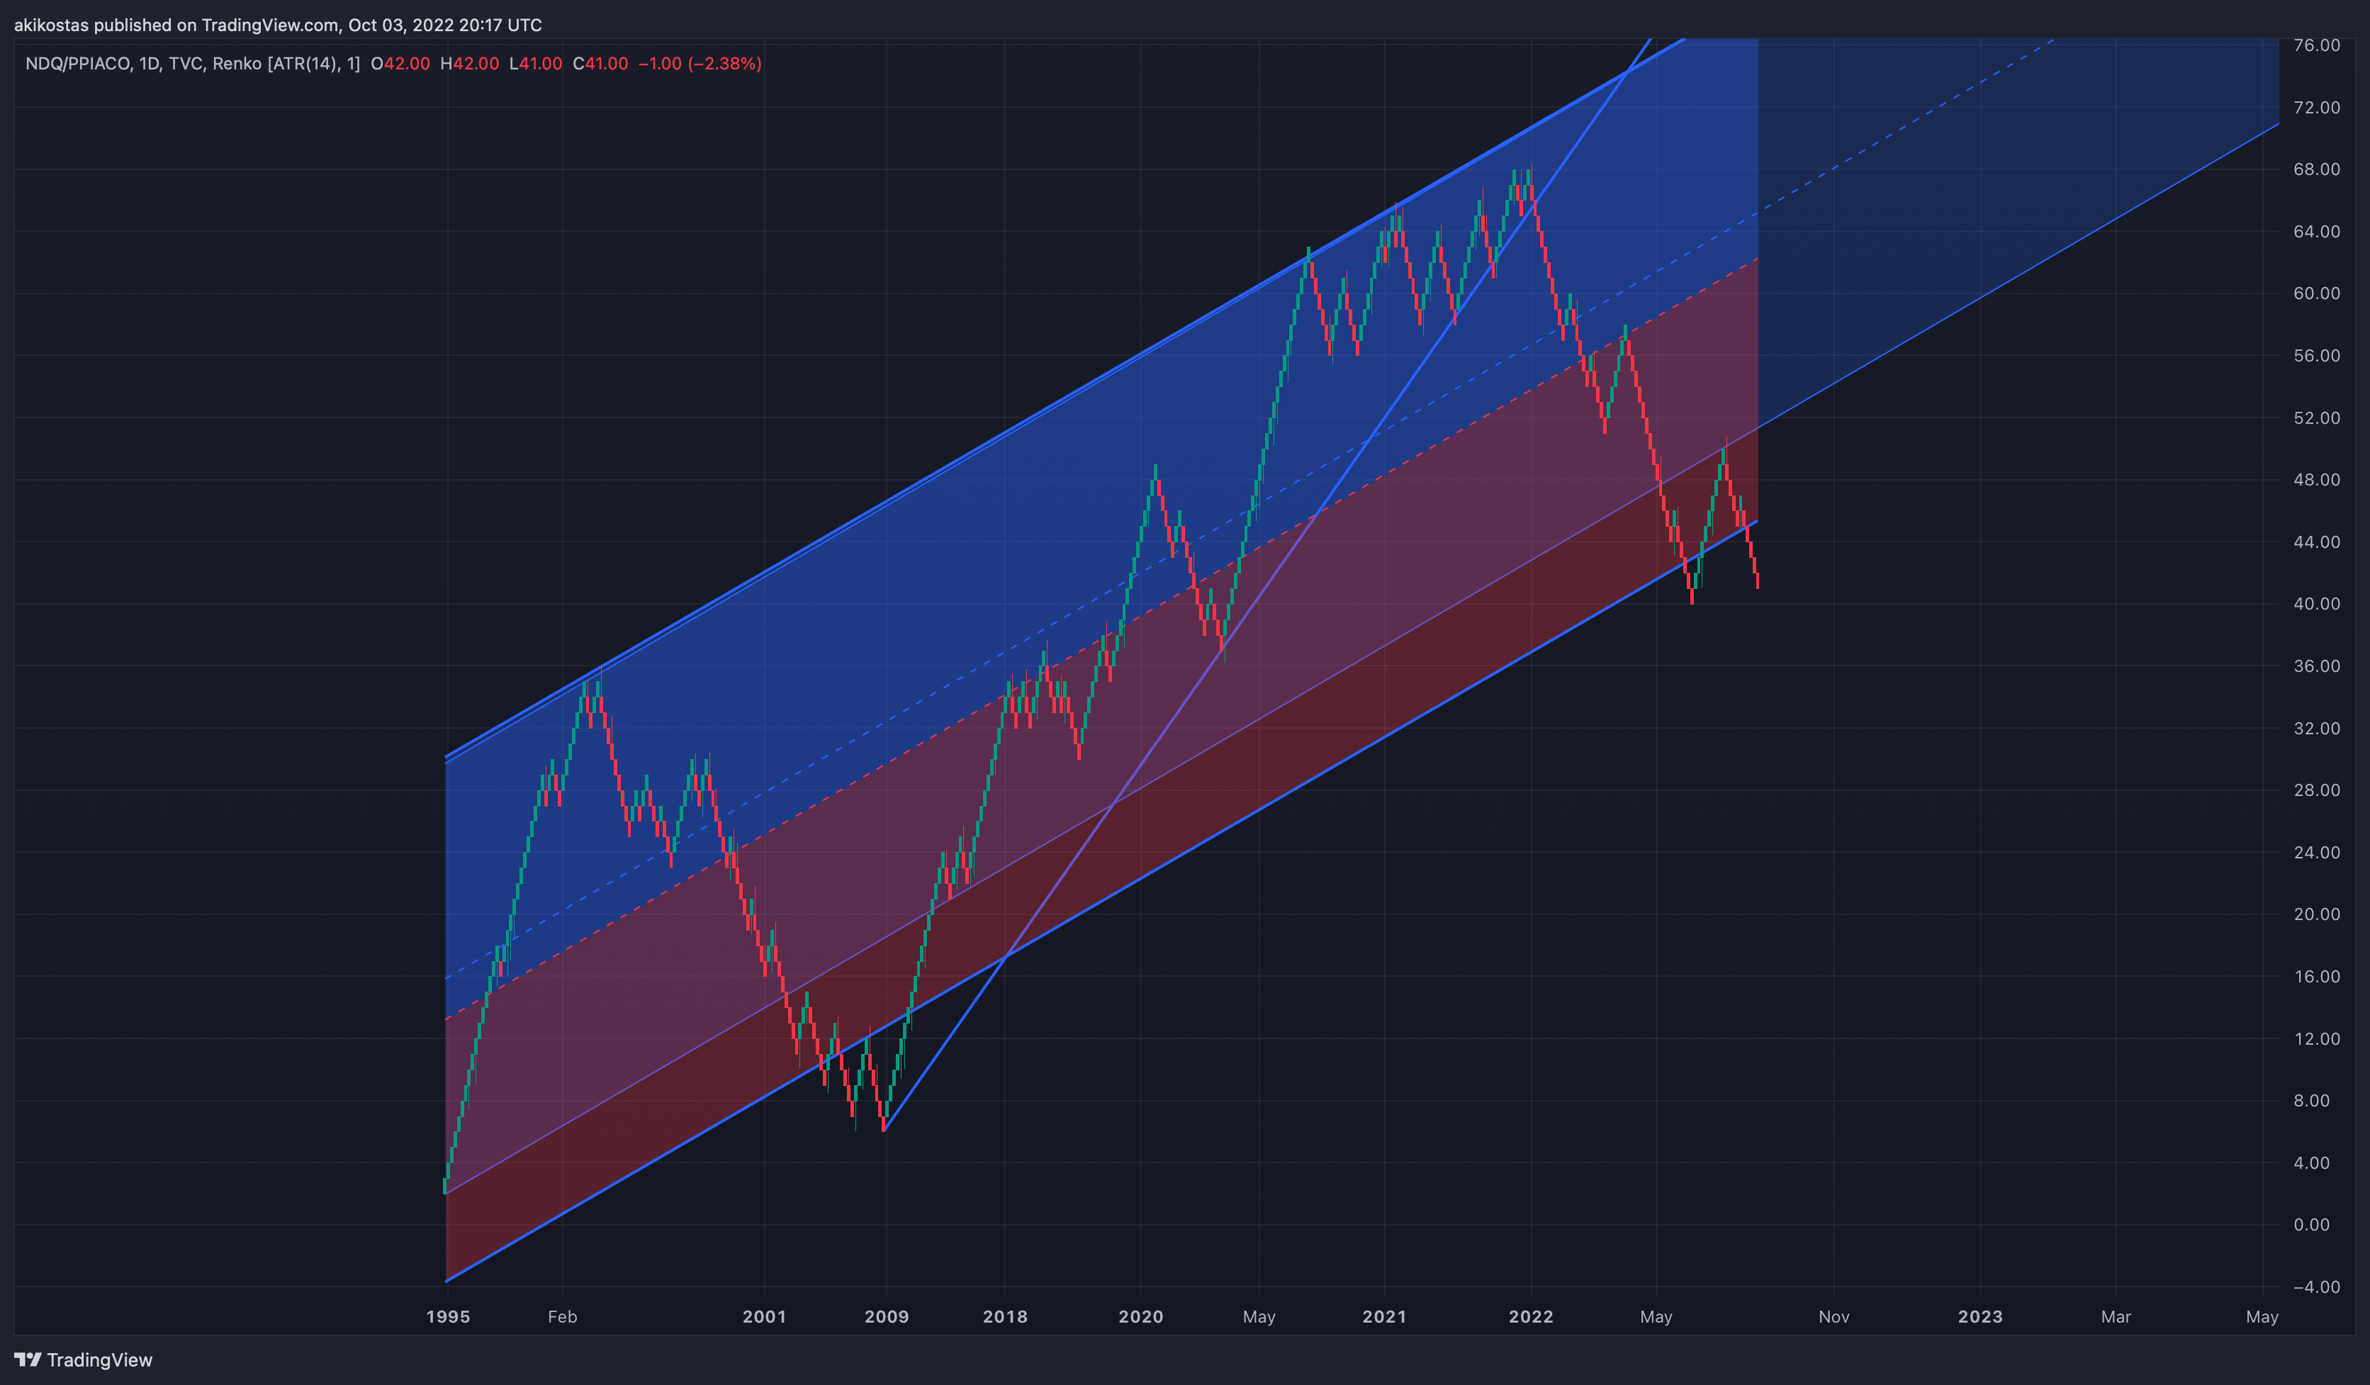Click the 24.00 price axis label
2370x1385 pixels.
tap(2316, 852)
